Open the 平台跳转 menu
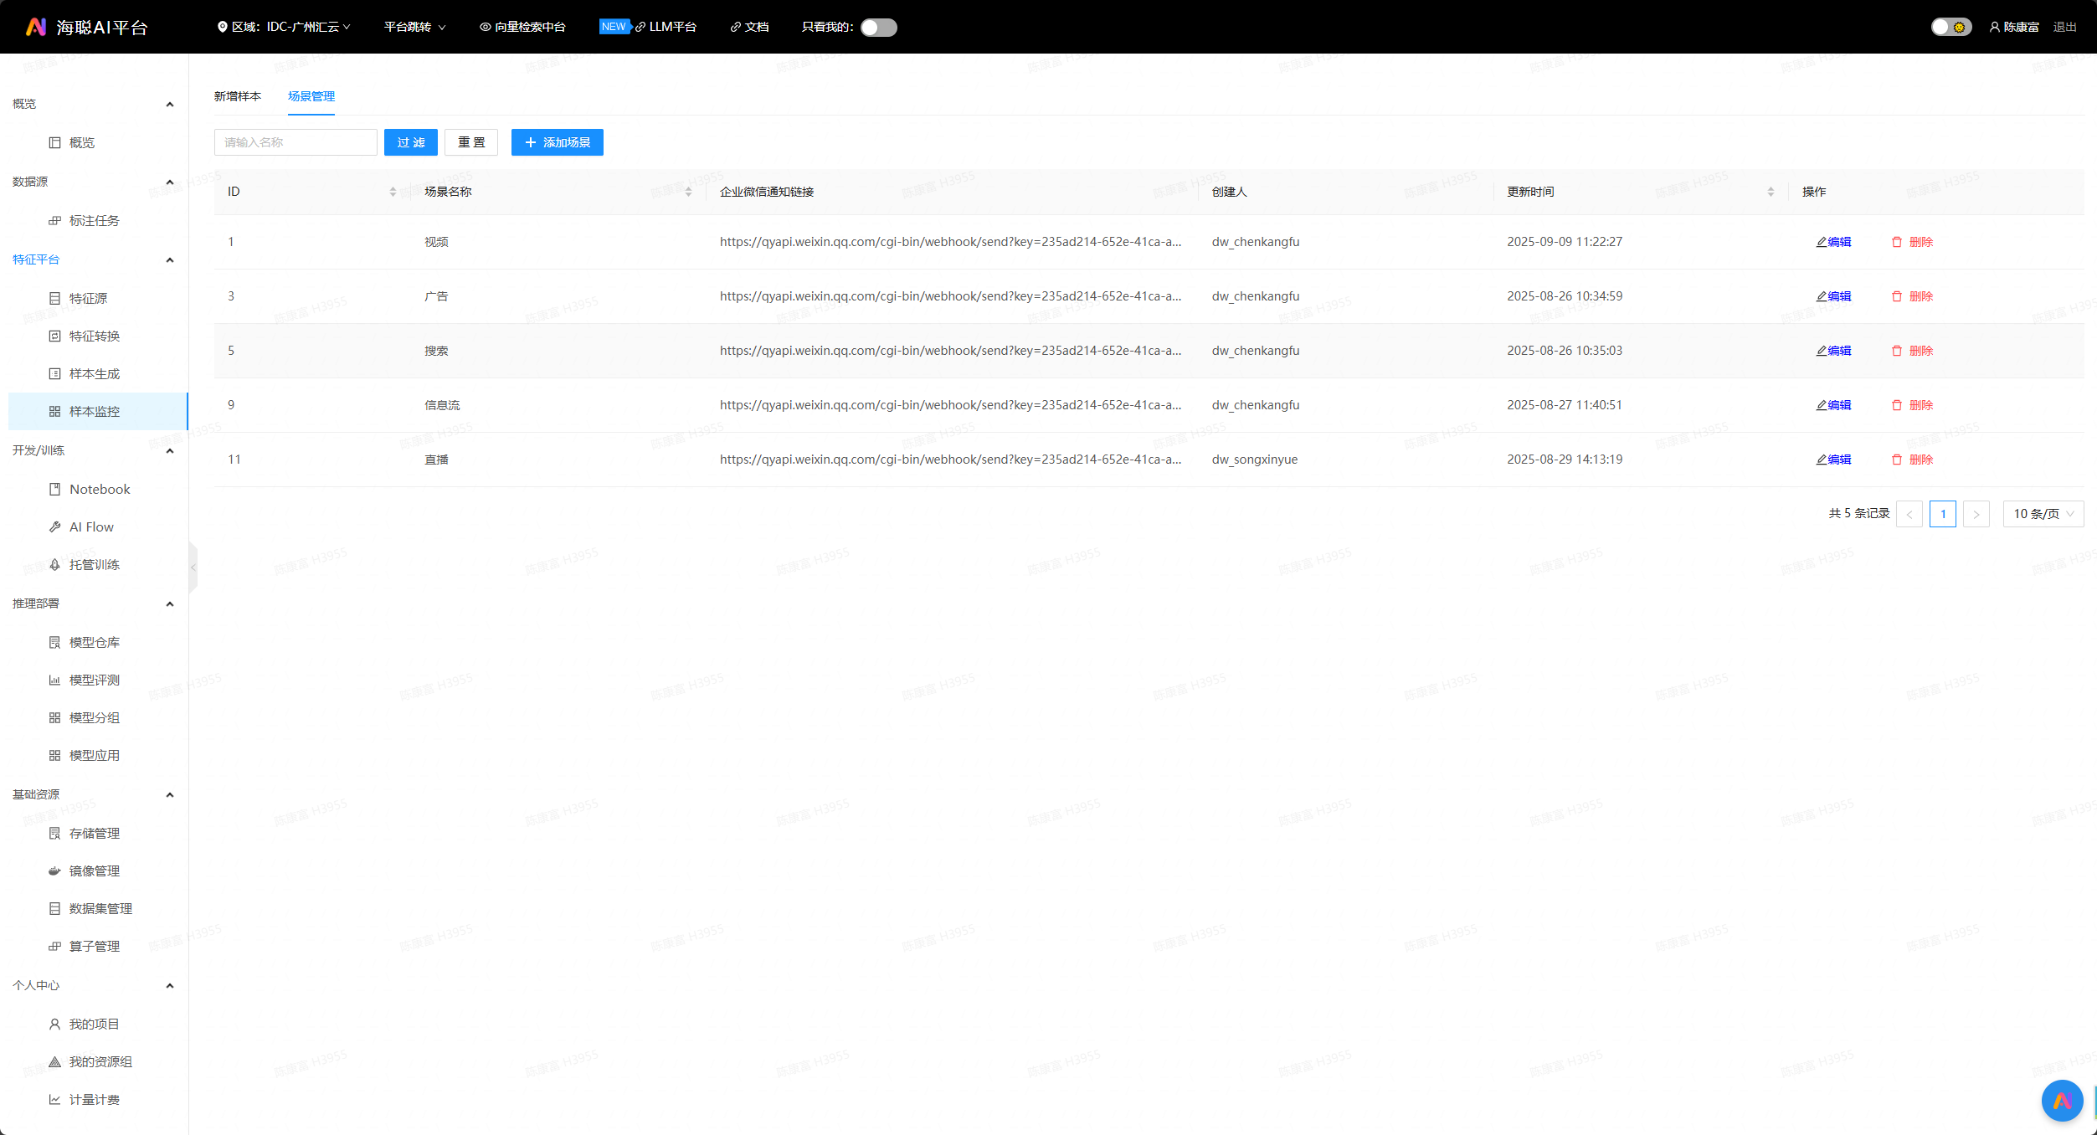The image size is (2097, 1135). pos(414,27)
